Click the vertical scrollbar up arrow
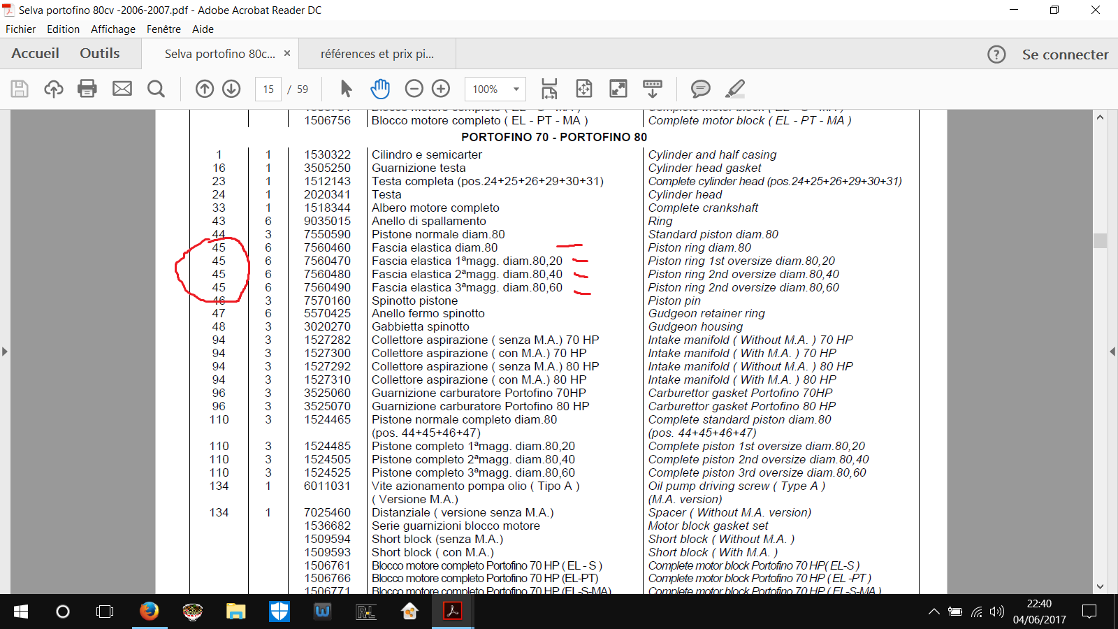This screenshot has height=629, width=1118. (x=1100, y=117)
